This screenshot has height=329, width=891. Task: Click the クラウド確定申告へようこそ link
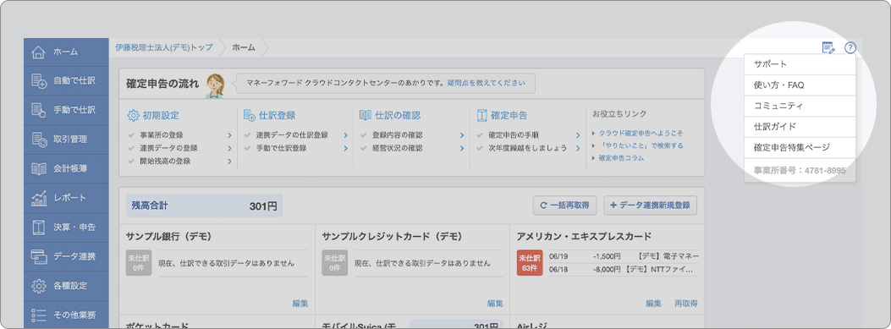click(x=641, y=133)
